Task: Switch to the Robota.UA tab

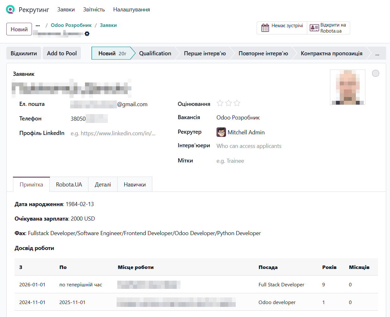Action: click(x=69, y=184)
